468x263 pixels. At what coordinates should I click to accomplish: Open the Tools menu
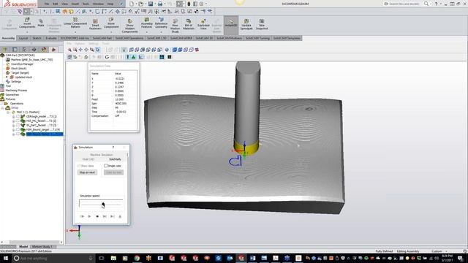pyautogui.click(x=86, y=4)
